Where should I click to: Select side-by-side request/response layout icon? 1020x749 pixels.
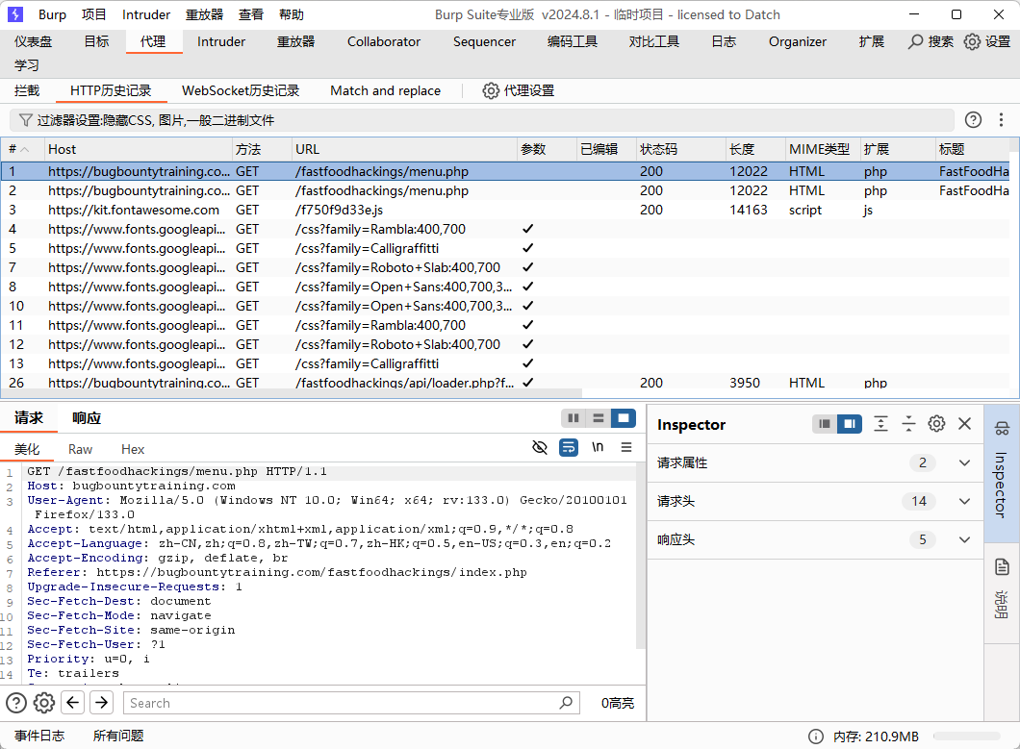point(574,418)
